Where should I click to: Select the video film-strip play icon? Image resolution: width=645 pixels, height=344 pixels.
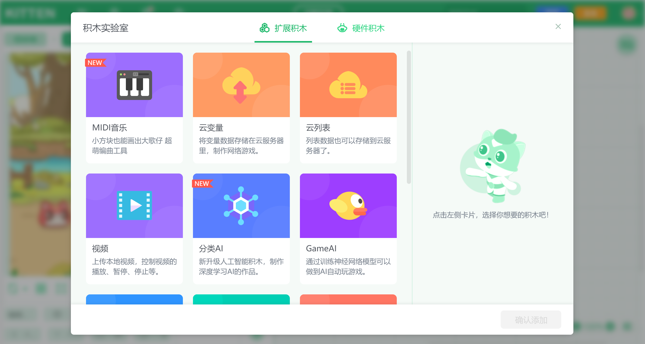[x=134, y=205]
